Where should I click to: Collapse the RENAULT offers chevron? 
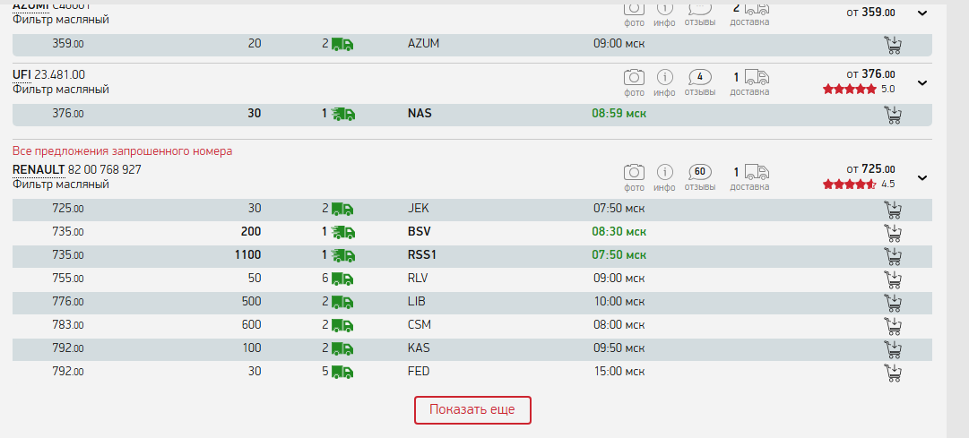[922, 178]
